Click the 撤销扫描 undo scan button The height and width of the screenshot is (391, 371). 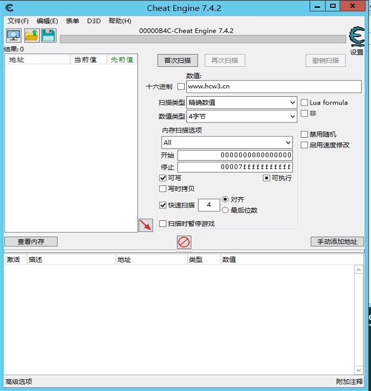click(326, 60)
